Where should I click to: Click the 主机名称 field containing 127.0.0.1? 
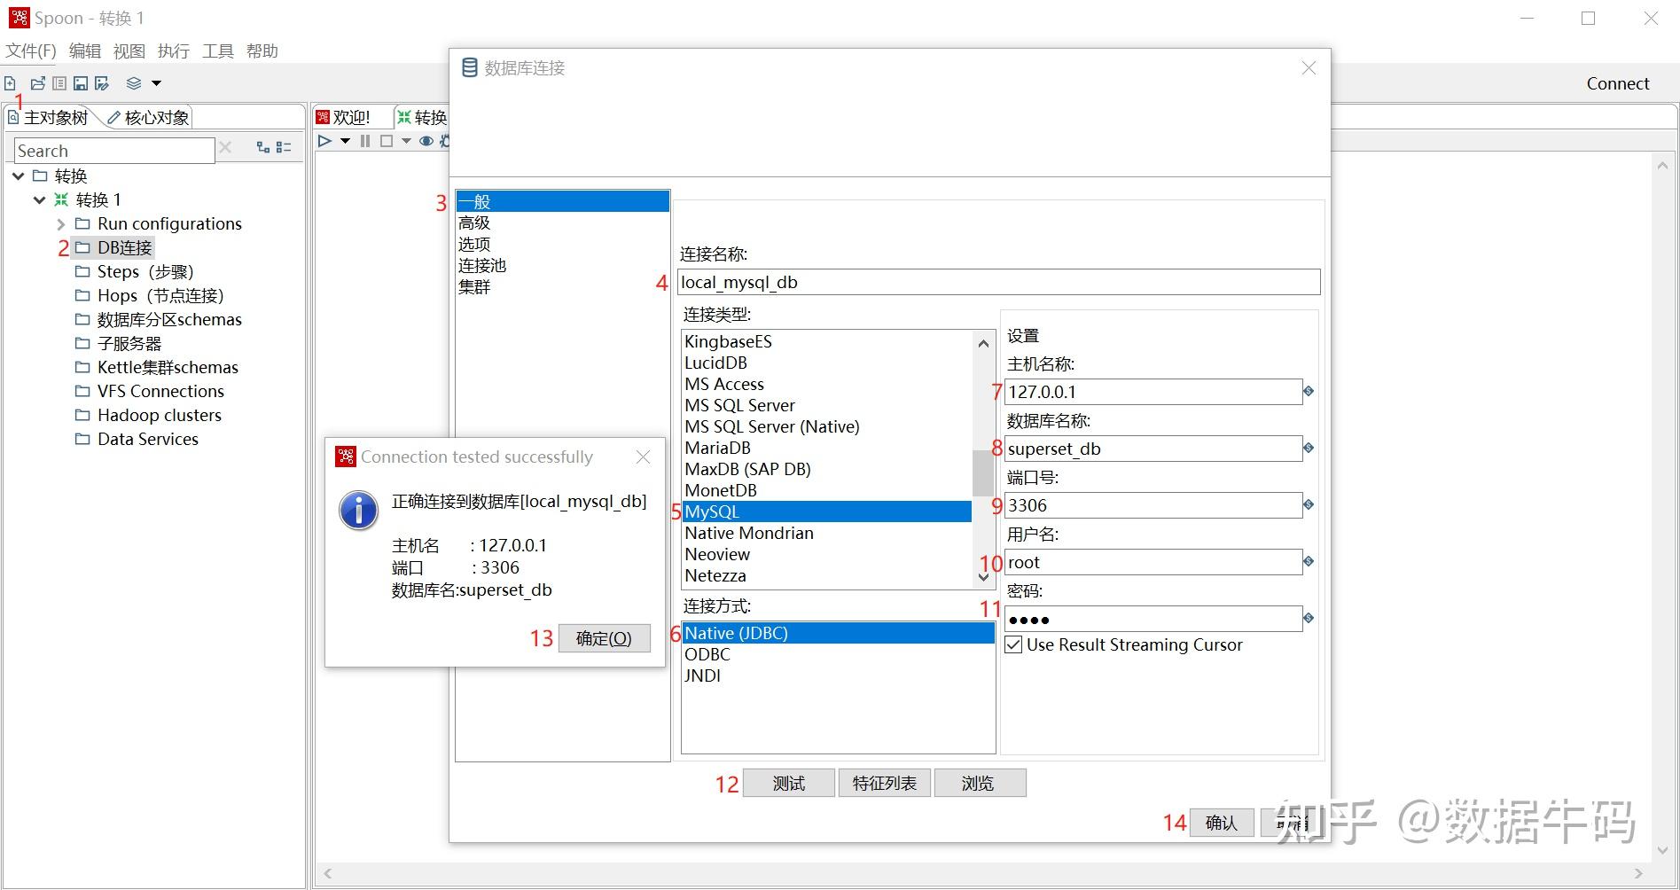click(x=1153, y=392)
